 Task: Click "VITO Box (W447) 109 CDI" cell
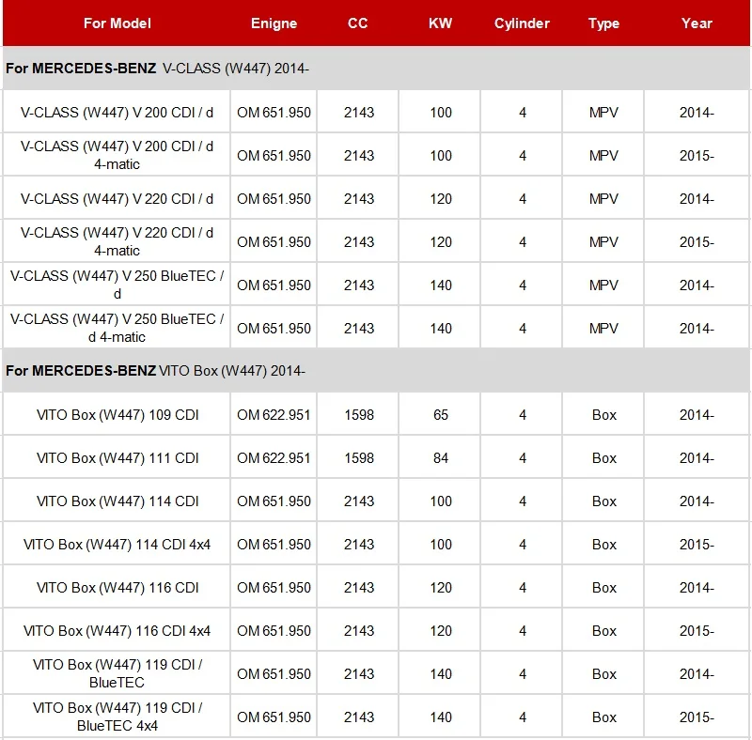[117, 414]
